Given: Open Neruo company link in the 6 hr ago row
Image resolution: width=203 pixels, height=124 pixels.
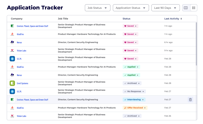Looking at the screenshot, I should click(19, 42).
